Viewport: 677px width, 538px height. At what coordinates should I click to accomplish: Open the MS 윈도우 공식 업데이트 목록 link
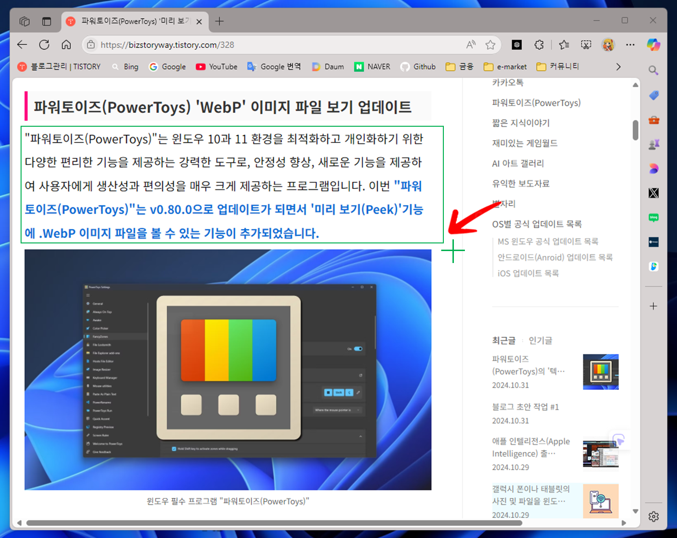[549, 241]
